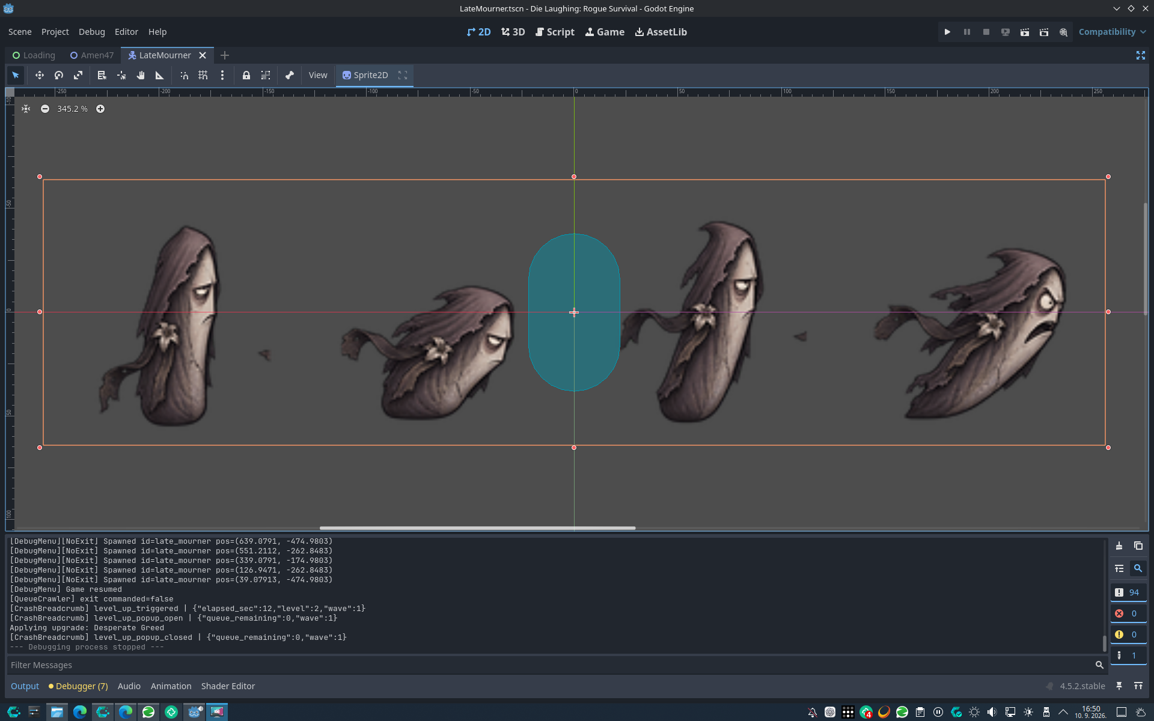Clear the output log
Viewport: 1154px width, 721px height.
coord(1119,546)
